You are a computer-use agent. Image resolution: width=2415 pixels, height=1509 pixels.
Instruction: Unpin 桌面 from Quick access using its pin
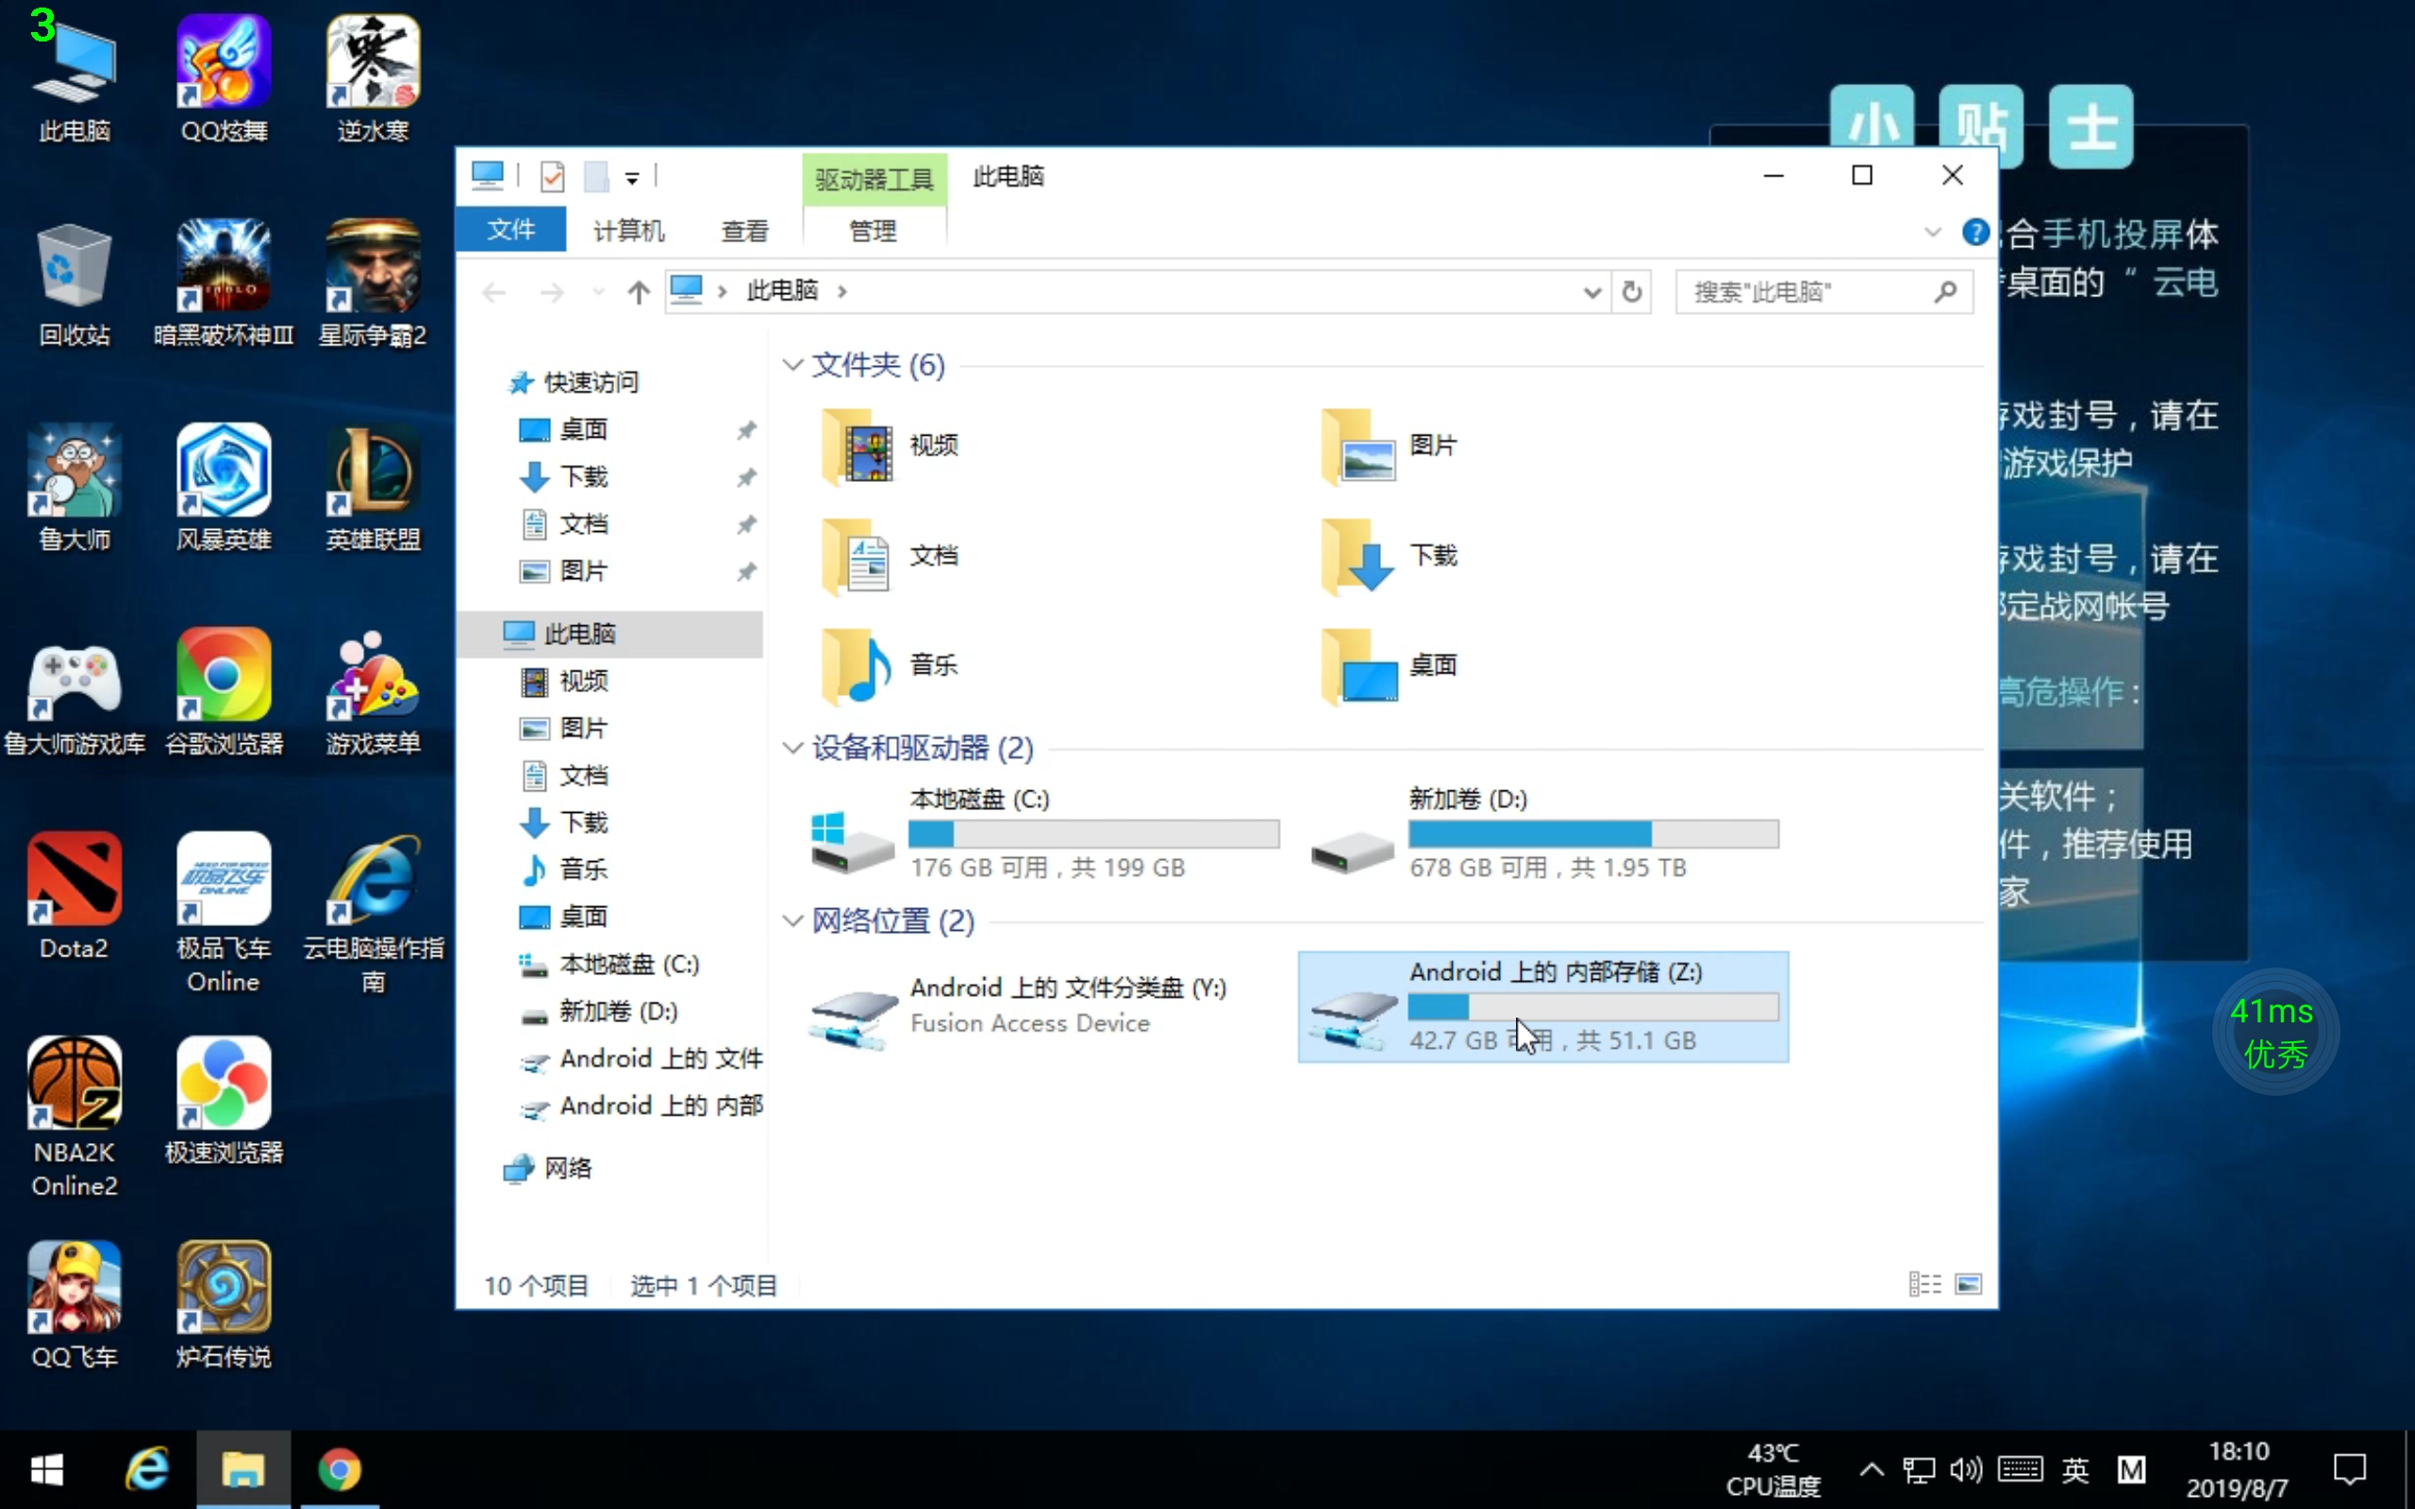click(x=746, y=429)
